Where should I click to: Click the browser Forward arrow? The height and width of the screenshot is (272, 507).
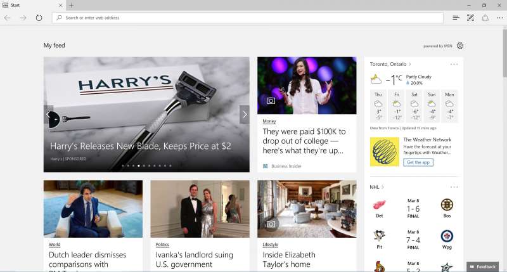coord(23,18)
